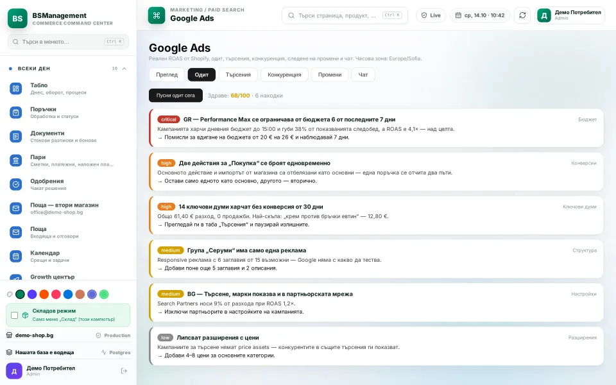Image resolution: width=616 pixels, height=385 pixels.
Task: Click the Конверсии category label
Action: coord(584,163)
